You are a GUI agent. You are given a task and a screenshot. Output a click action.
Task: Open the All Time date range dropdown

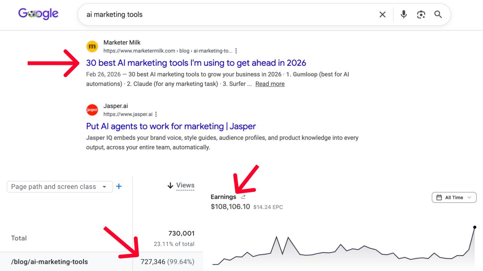click(x=454, y=197)
